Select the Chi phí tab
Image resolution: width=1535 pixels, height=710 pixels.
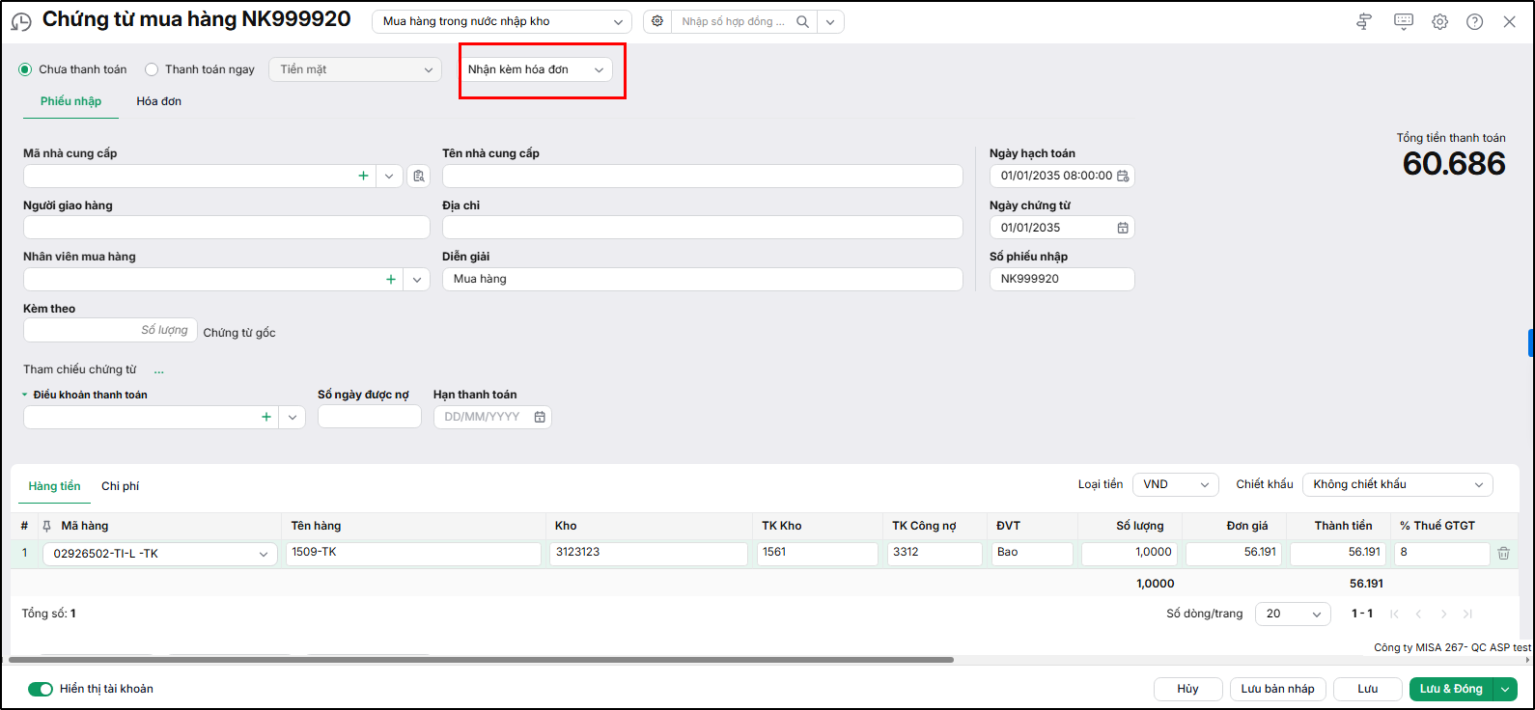coord(121,486)
